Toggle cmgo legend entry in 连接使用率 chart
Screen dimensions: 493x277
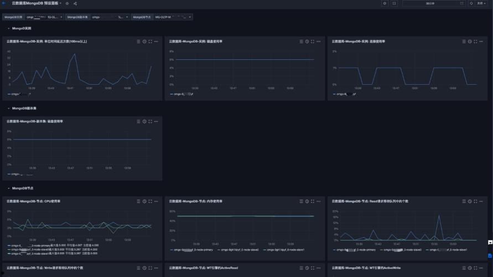tap(344, 94)
